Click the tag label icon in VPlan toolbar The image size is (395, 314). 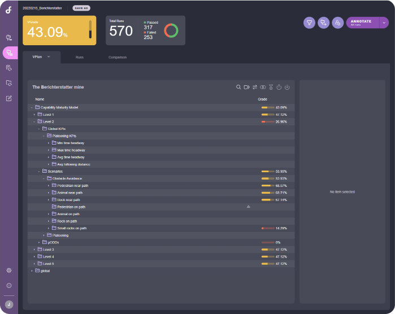(246, 87)
